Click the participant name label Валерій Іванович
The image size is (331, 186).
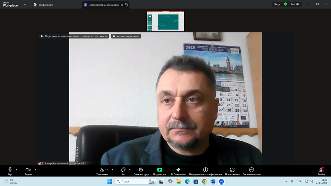click(x=64, y=164)
